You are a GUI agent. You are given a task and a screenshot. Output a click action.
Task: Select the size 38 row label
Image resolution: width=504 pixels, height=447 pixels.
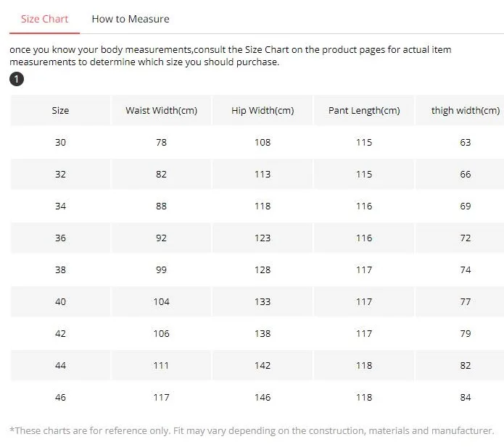[60, 270]
